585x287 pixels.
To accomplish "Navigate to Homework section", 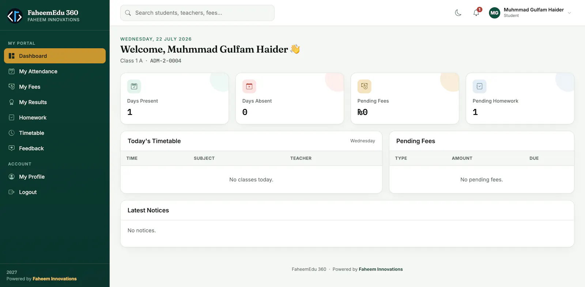I will tap(55, 117).
